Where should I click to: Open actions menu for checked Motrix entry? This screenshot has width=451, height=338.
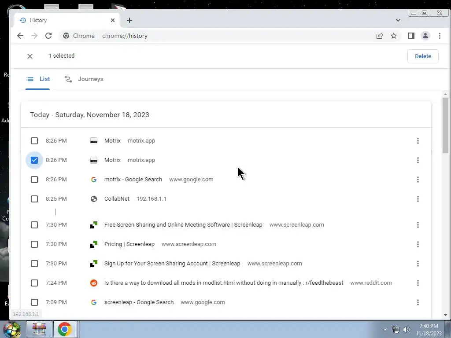418,160
